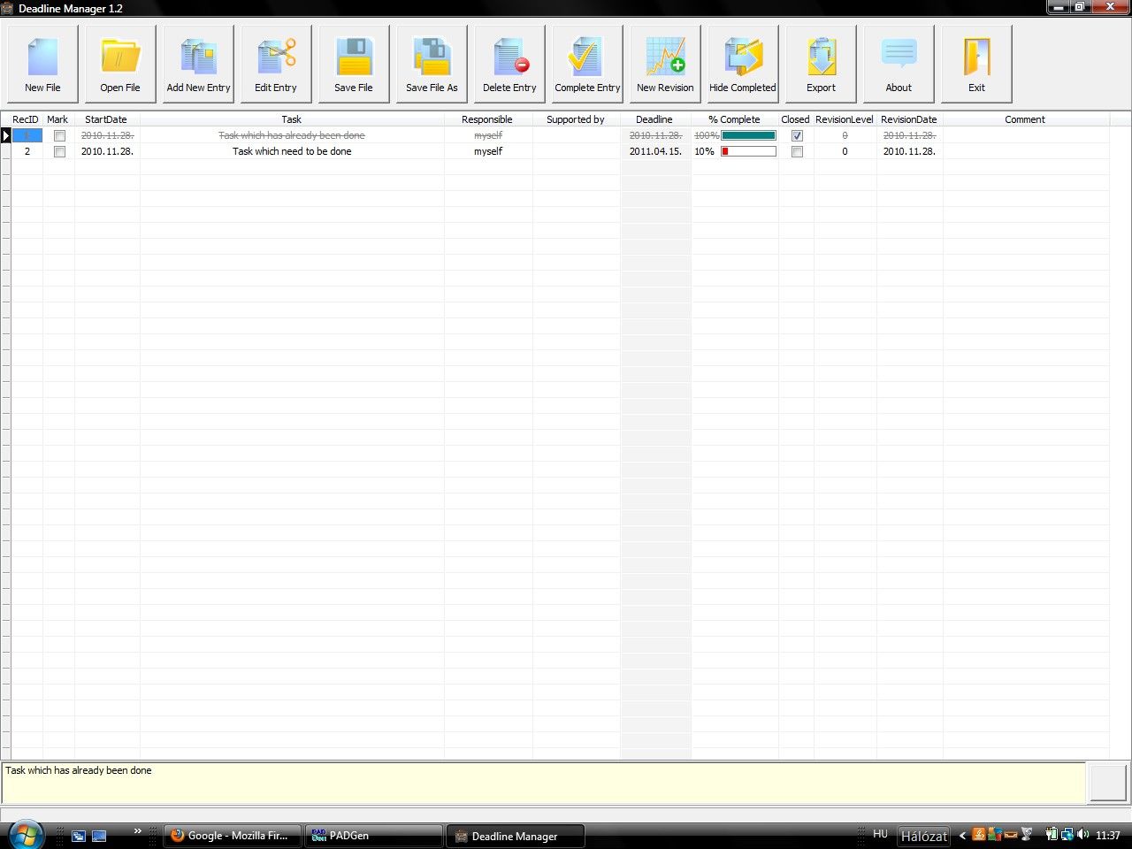Check the Closed box for record 2
Screen dimensions: 1132x849
coord(797,152)
